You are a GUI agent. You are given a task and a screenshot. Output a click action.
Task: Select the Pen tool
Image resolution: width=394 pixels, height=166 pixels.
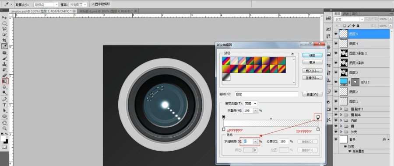pos(4,99)
